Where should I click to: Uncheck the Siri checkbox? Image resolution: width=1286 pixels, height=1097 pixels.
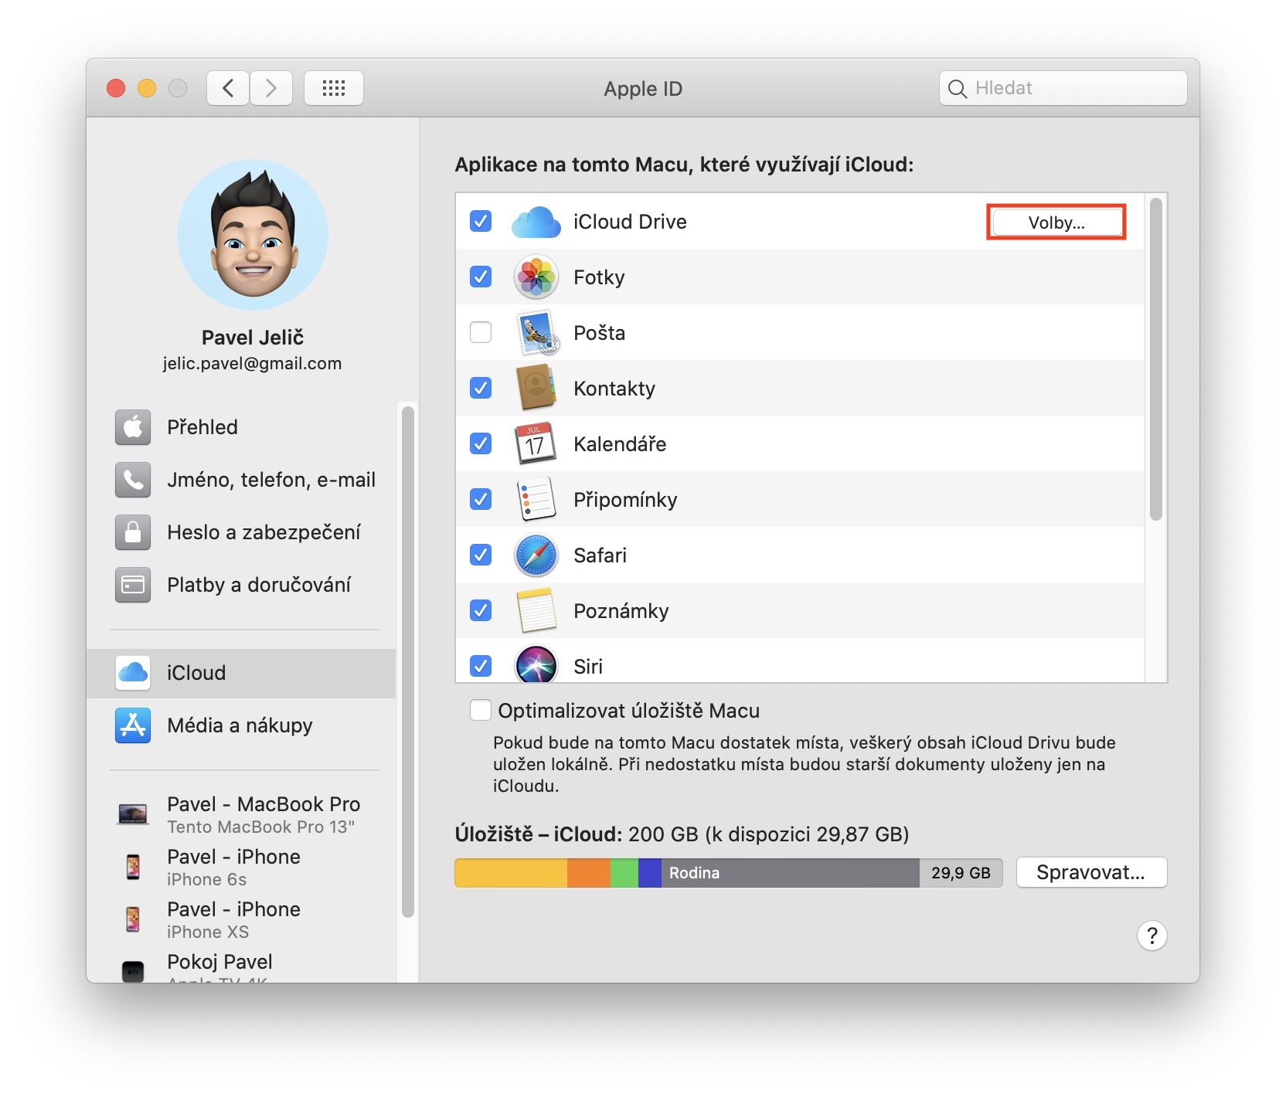481,665
